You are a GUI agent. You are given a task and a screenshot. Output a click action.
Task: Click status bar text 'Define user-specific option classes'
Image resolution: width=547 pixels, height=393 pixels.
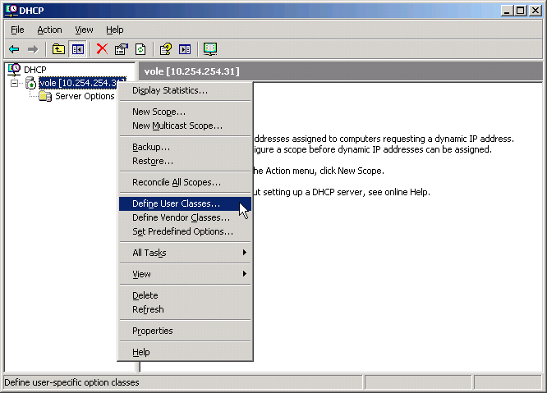tap(71, 382)
